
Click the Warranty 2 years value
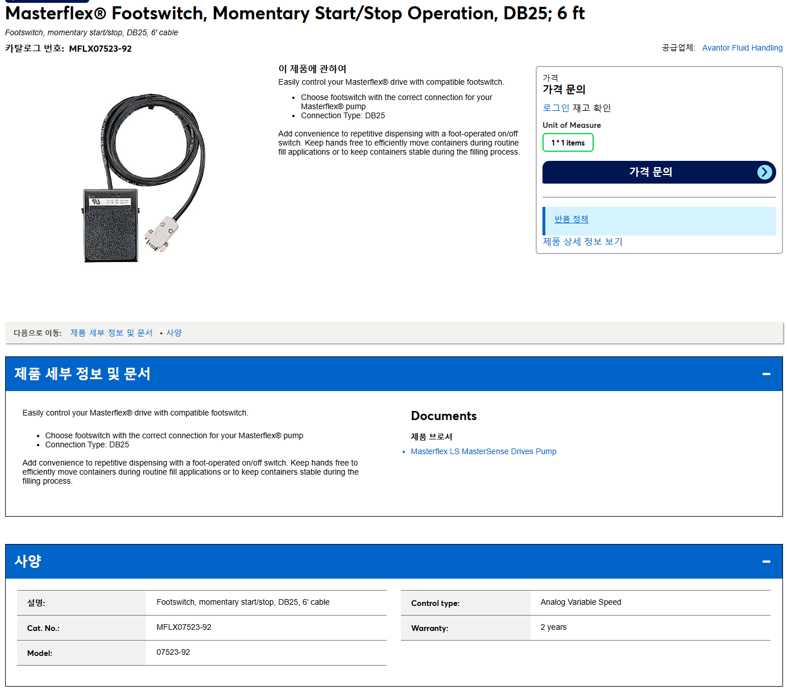[553, 627]
